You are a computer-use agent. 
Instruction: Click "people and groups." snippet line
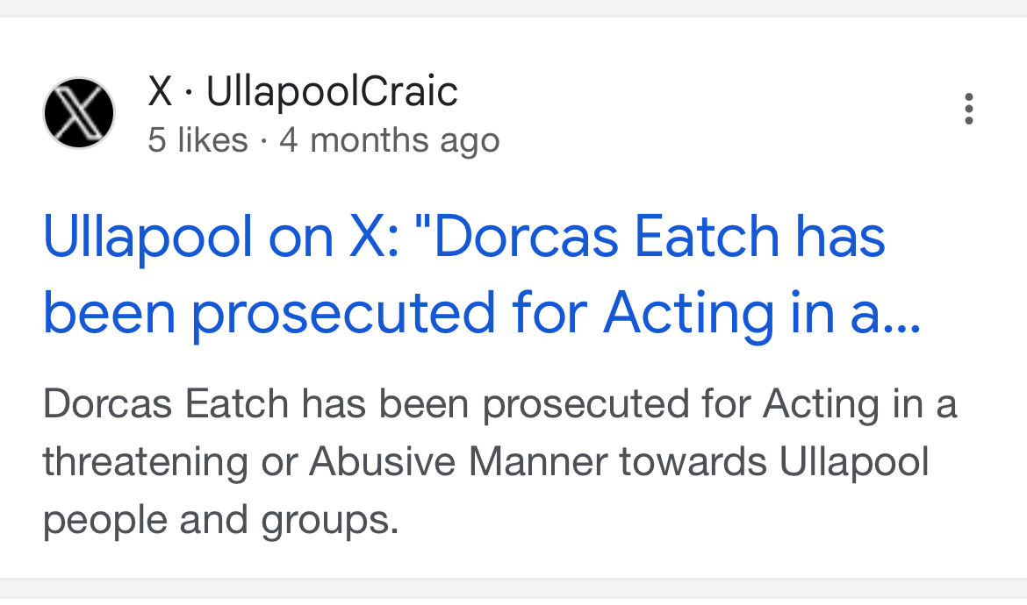pyautogui.click(x=220, y=520)
